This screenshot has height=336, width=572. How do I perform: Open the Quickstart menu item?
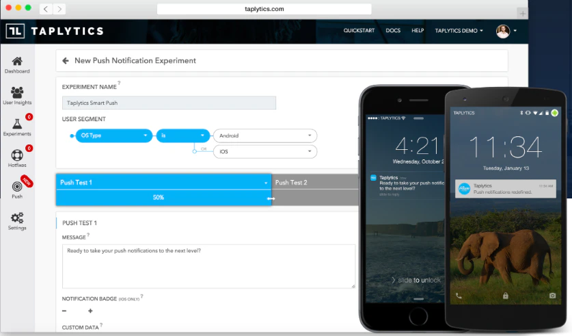[x=359, y=31]
